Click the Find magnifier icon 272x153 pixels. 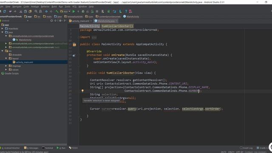pos(36,11)
